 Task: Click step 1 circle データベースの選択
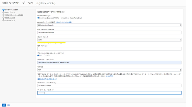[4, 10]
